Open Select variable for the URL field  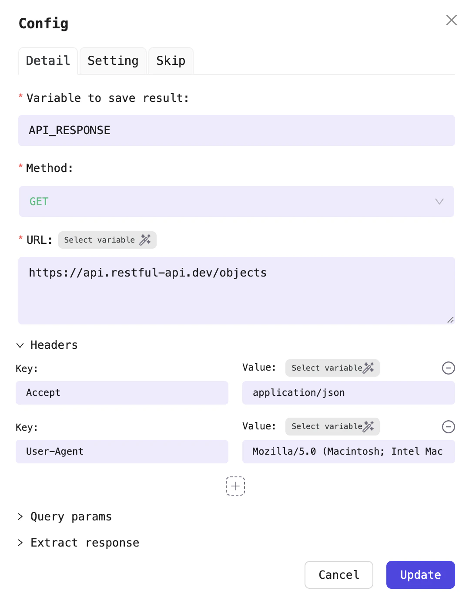click(99, 240)
